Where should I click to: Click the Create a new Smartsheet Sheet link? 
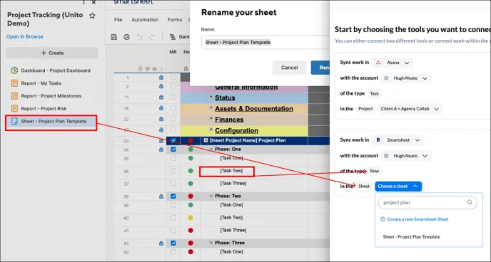417,219
